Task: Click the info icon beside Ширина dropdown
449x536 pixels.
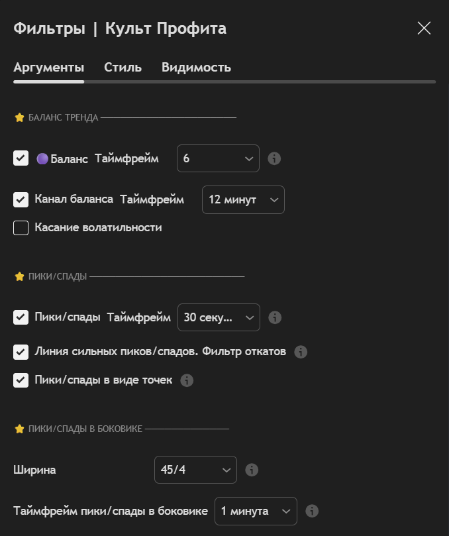Action: 252,470
